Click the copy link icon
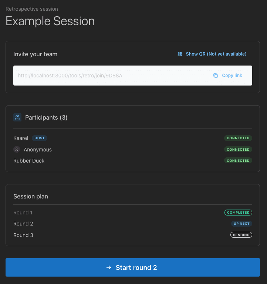The width and height of the screenshot is (267, 284). tap(216, 76)
